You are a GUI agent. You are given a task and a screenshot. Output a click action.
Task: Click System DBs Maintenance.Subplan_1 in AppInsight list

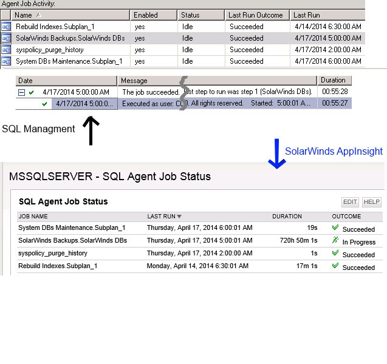point(72,227)
